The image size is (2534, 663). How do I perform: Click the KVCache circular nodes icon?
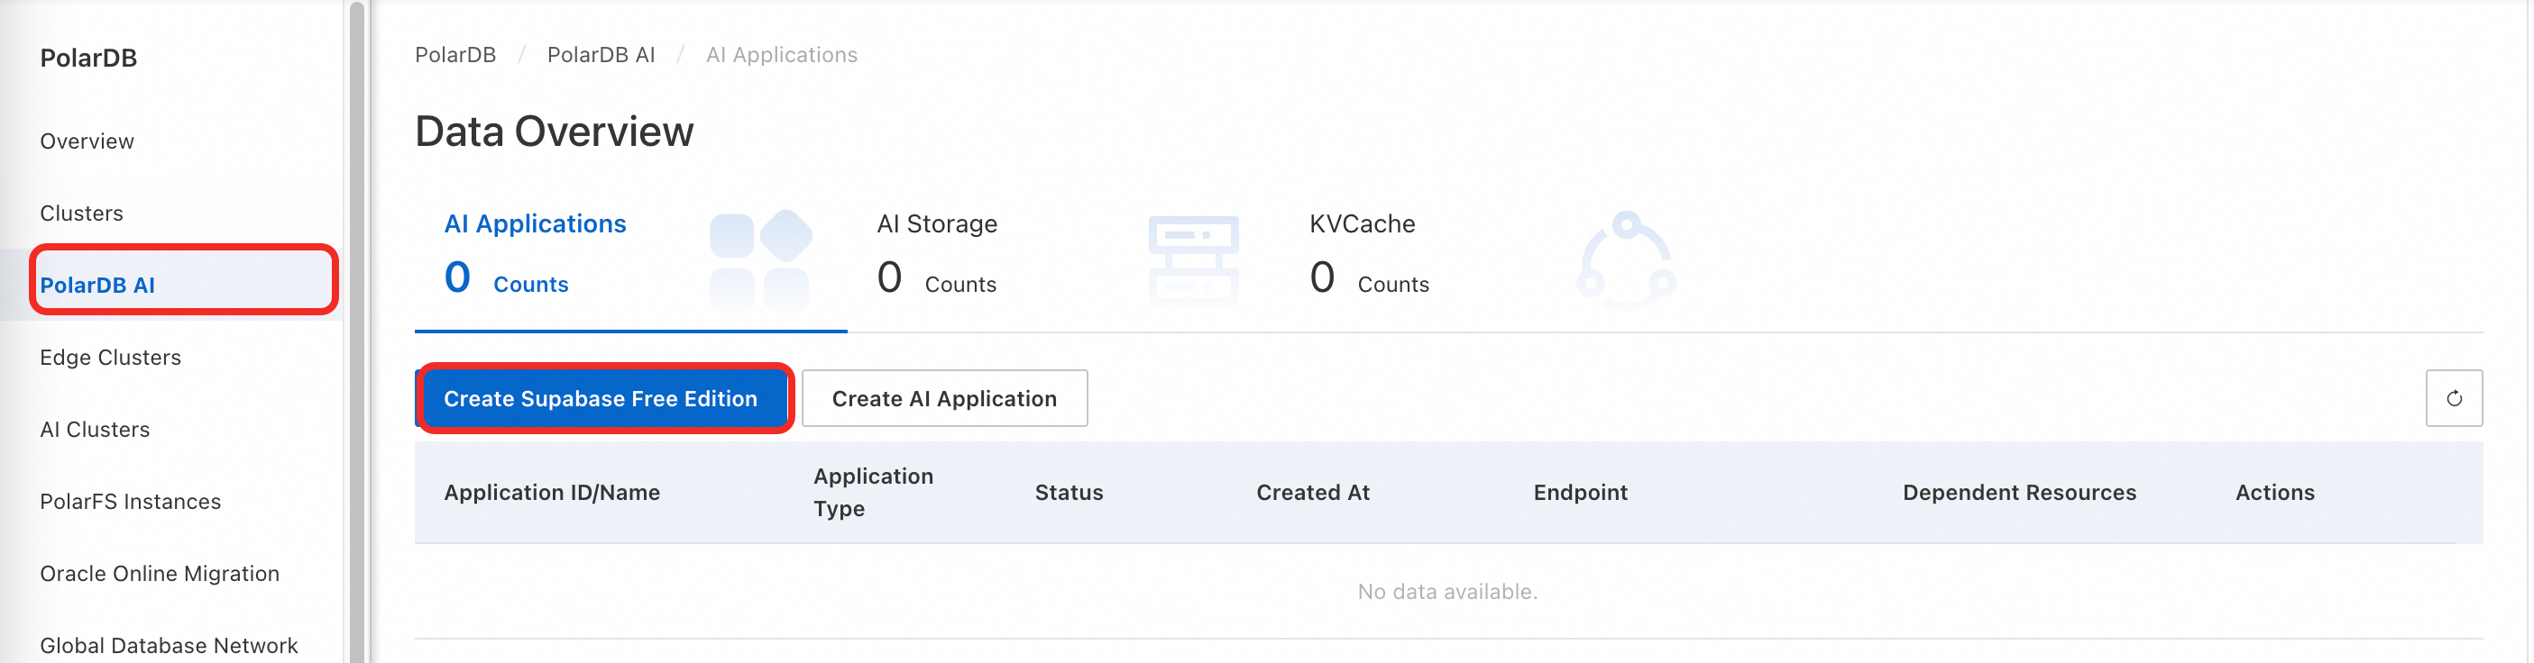point(1625,260)
